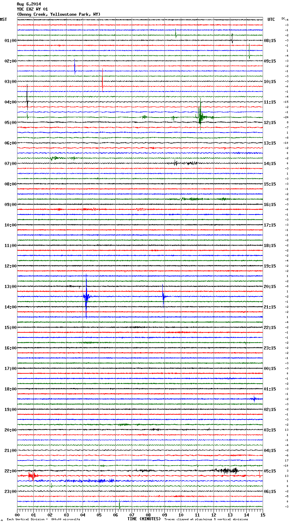Click the 20:15 UTC time label
Image resolution: width=290 pixels, height=524 pixels.
pos(270,287)
